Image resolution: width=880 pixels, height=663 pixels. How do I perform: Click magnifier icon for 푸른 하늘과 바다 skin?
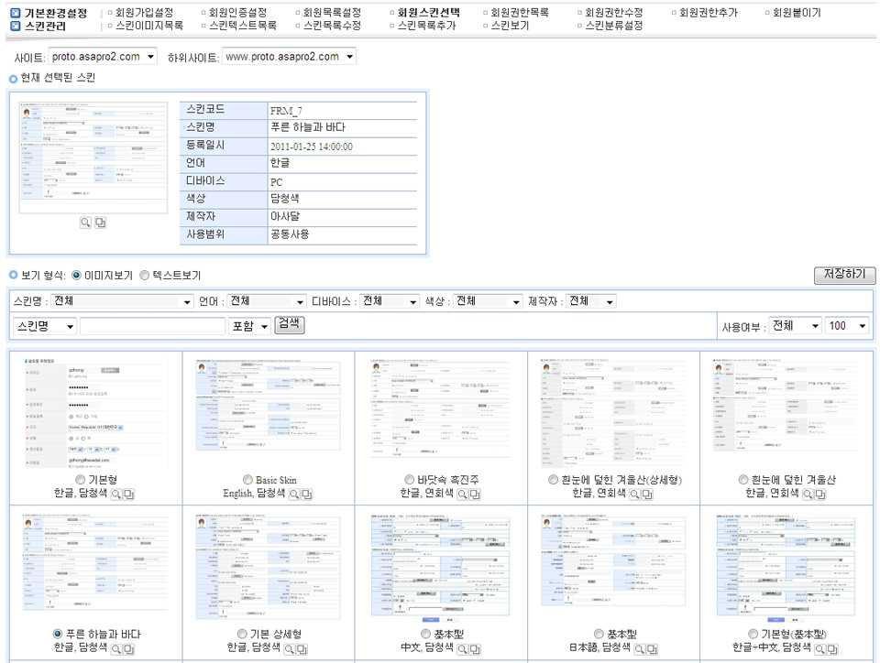point(115,648)
